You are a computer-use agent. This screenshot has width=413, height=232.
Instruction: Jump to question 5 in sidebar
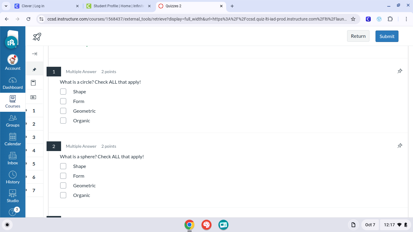tap(34, 164)
